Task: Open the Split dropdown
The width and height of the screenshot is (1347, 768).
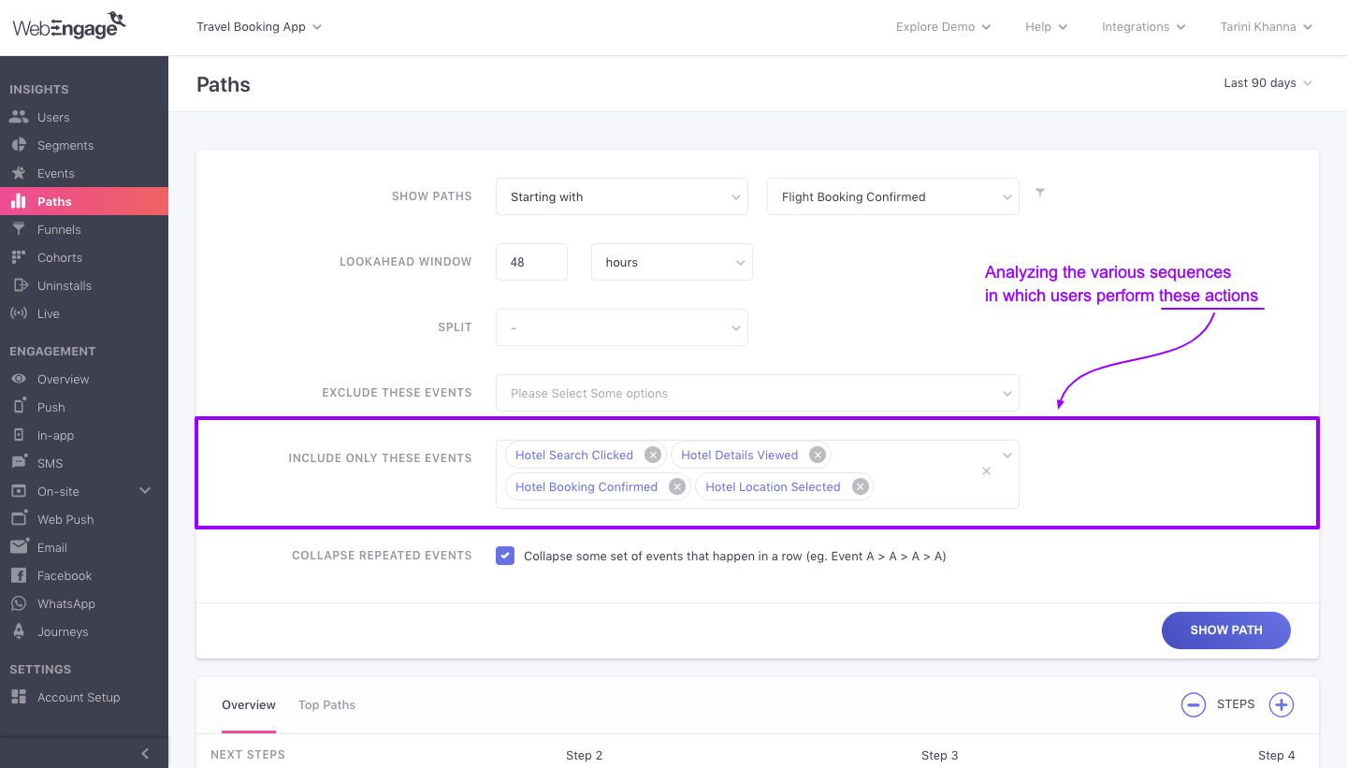Action: coord(622,327)
